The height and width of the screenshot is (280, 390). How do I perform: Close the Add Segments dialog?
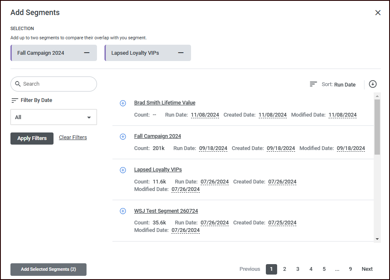[x=378, y=13]
